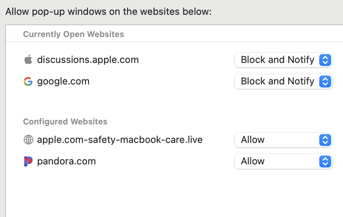Select the discussions.apple.com website row
This screenshot has width=343, height=217.
(88, 60)
